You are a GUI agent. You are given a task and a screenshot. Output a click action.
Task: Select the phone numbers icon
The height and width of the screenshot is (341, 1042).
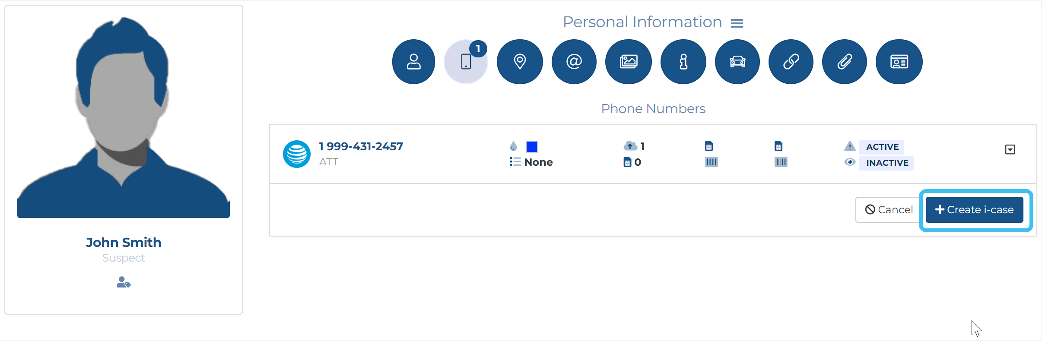[x=466, y=62]
